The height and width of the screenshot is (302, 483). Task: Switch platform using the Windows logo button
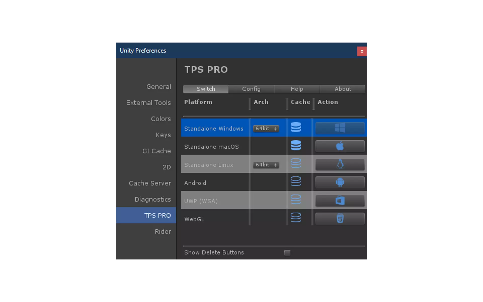click(x=340, y=128)
